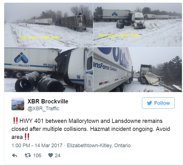The height and width of the screenshot is (165, 183).
Task: Open the Interpalco trailer closeup photo
Action: pyautogui.click(x=48, y=70)
